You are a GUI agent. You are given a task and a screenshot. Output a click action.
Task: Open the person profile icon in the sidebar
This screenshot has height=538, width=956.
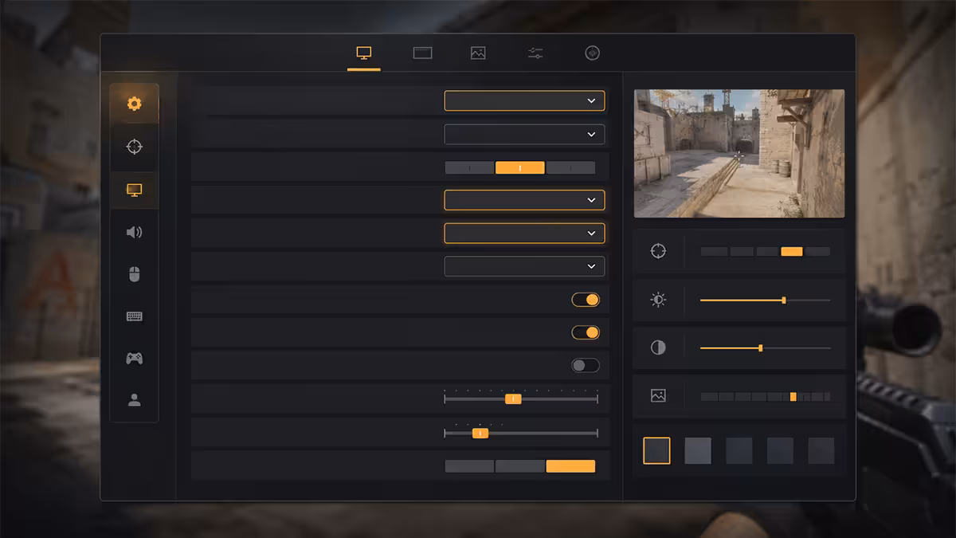(134, 401)
